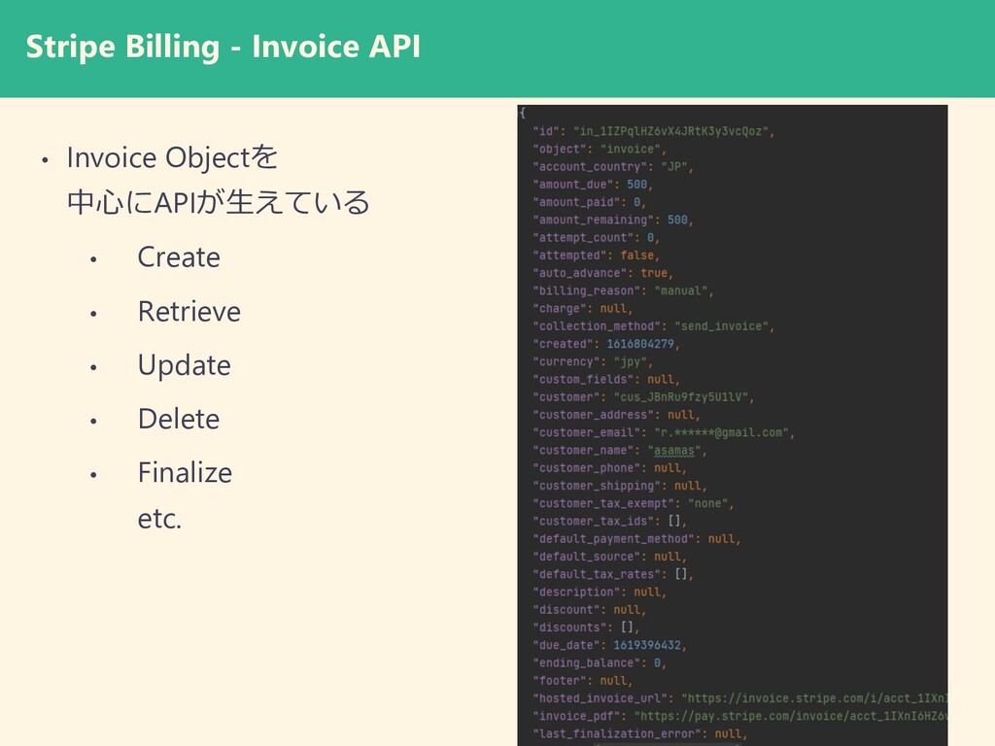Click the "amount_due": 500 line
Viewport: 995px width, 746px height.
point(593,185)
